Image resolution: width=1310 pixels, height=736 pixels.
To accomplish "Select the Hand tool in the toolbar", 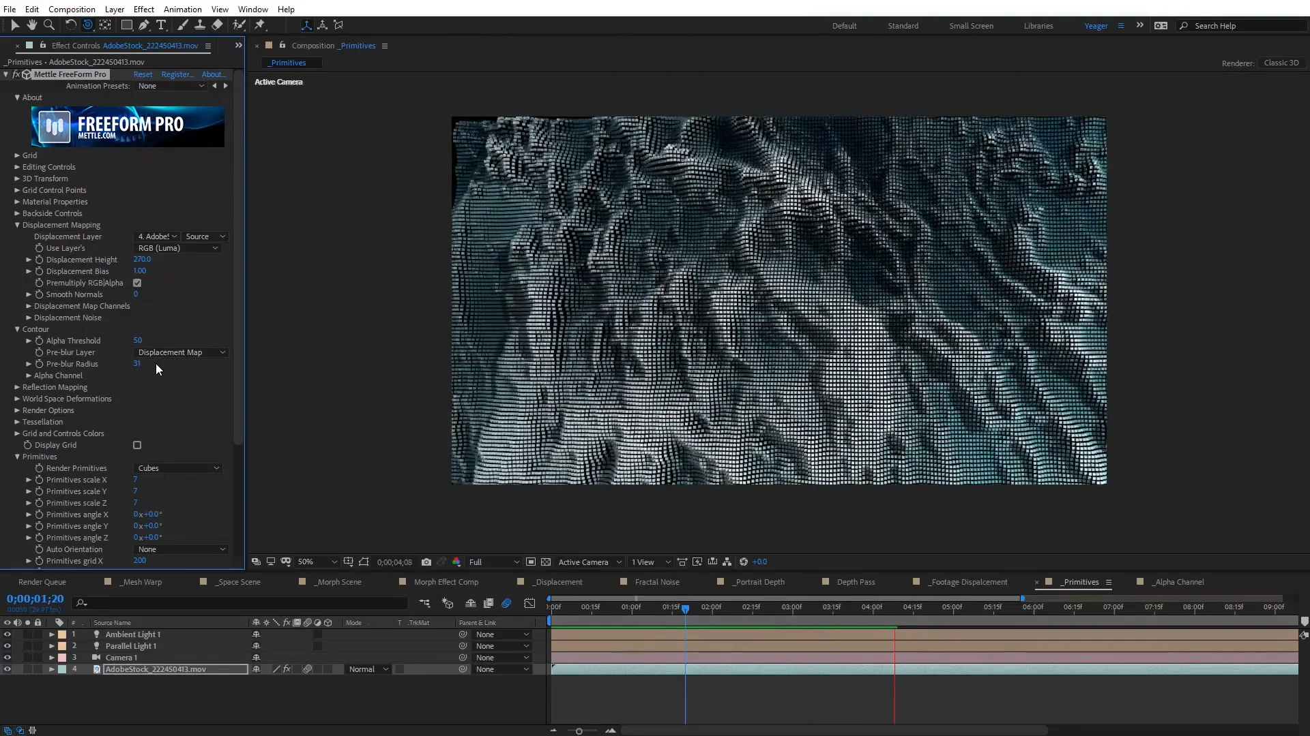I will (x=32, y=25).
